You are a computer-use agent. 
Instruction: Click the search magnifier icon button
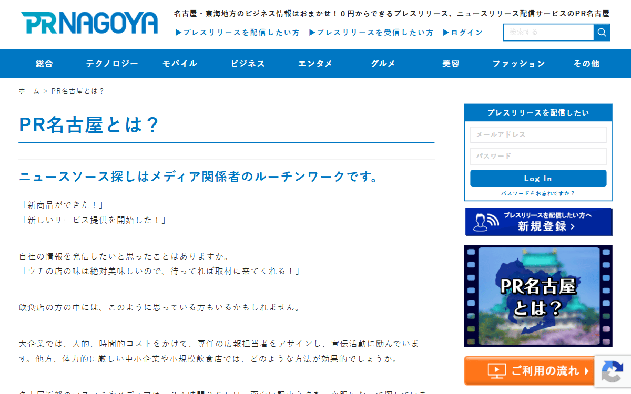coord(602,32)
